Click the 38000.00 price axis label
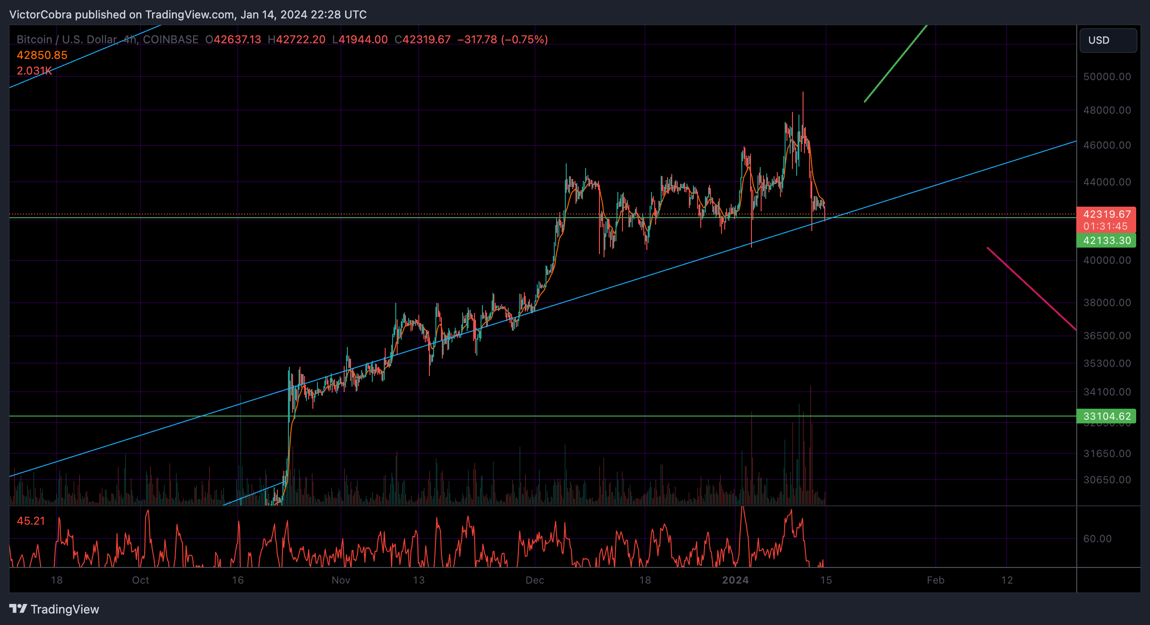 point(1107,303)
